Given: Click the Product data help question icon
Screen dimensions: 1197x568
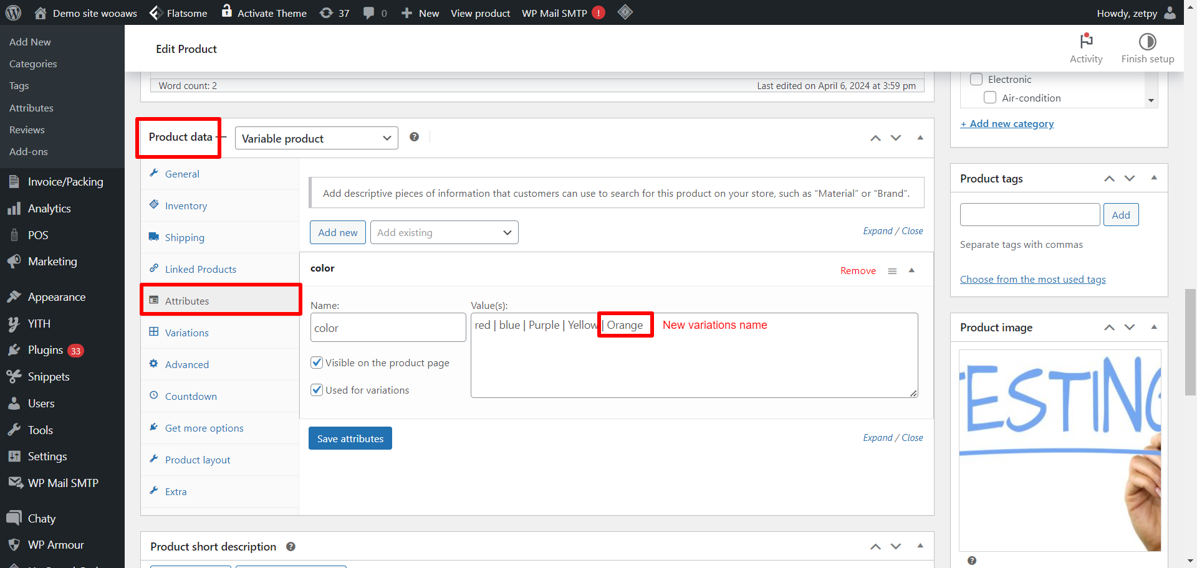Looking at the screenshot, I should pos(415,137).
